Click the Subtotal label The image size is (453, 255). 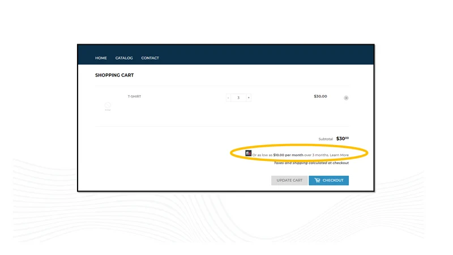click(x=326, y=139)
